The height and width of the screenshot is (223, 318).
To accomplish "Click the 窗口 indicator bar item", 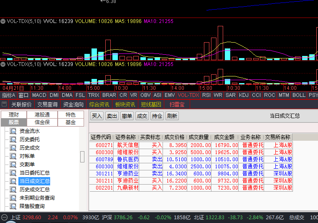I will coord(23,95).
